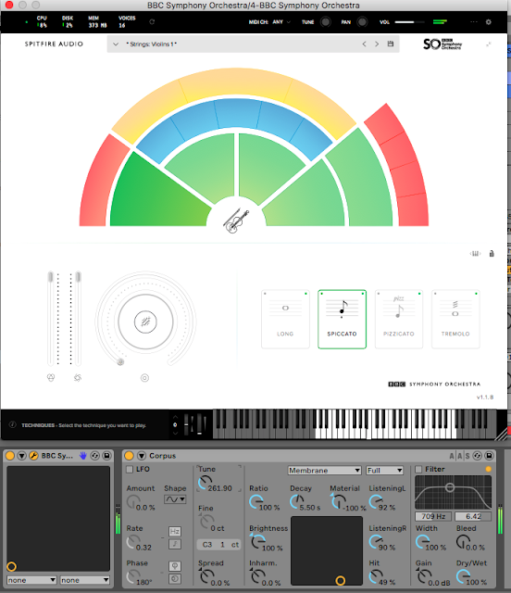Click the filter curve display handle
Viewport: 511px width, 593px height.
(449, 487)
